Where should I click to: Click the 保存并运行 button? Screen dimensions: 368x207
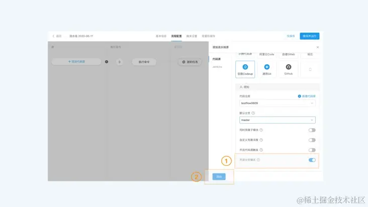309,36
